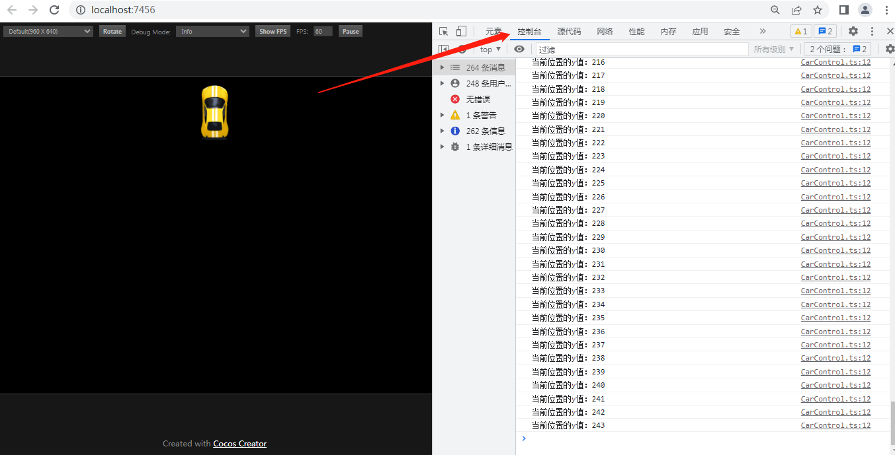Show more DevTools tabs with chevron
This screenshot has width=895, height=455.
point(763,31)
